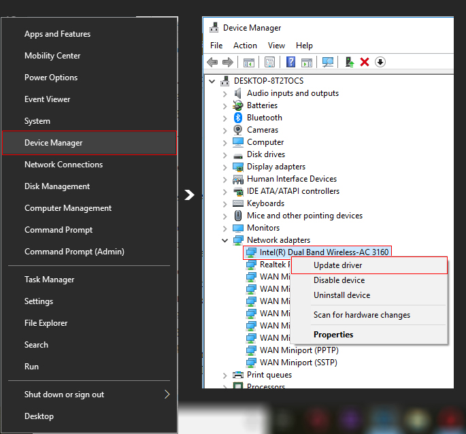The width and height of the screenshot is (466, 434).
Task: Select WAN Miniport (PPTP)
Action: point(292,350)
